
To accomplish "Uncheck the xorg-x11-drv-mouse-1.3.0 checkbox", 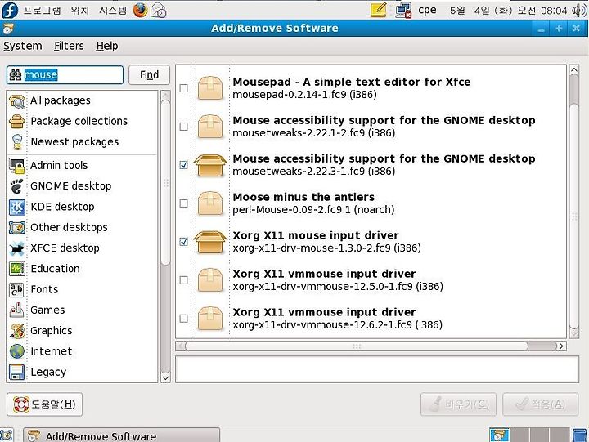I will pyautogui.click(x=184, y=242).
